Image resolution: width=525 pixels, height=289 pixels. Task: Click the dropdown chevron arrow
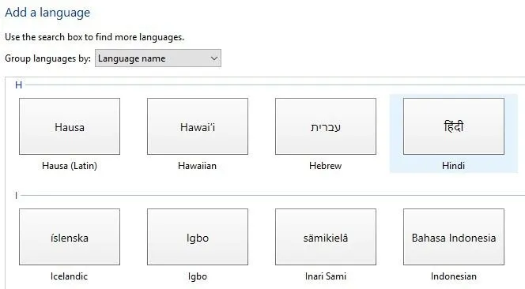click(214, 58)
